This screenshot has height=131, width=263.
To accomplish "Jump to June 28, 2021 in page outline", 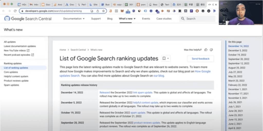I will (236, 111).
